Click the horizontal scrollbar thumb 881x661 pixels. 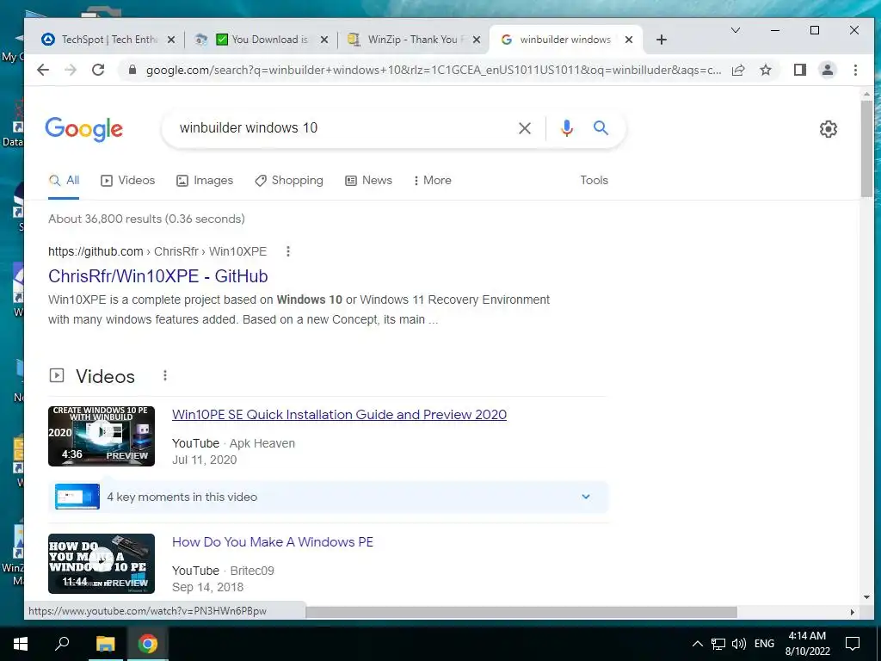click(x=521, y=612)
